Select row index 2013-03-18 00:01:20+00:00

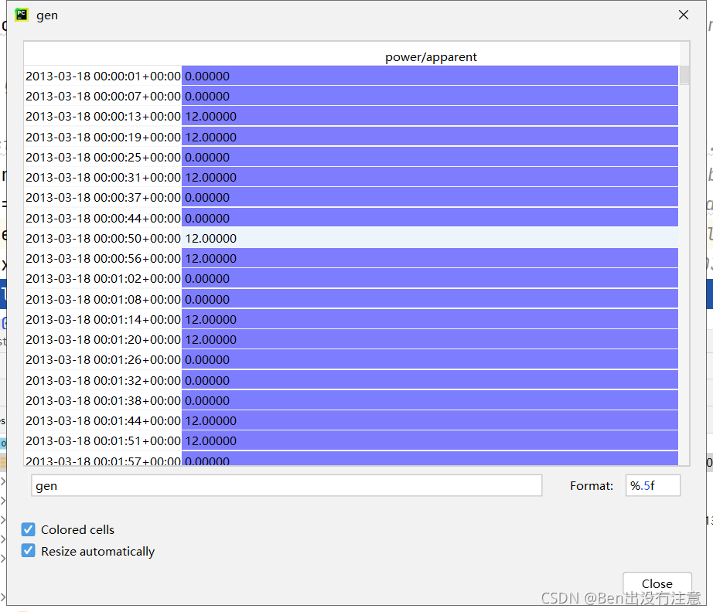coord(103,339)
